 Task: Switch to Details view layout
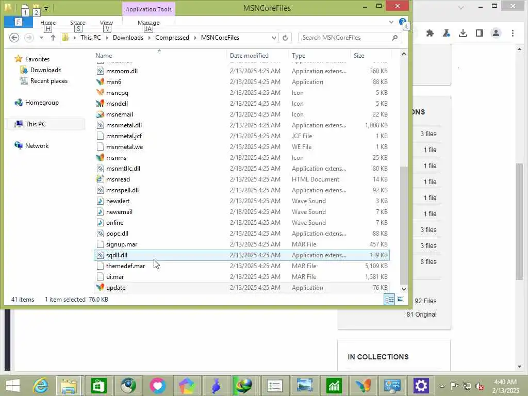(x=389, y=300)
